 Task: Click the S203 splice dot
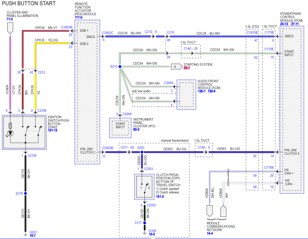142,152
